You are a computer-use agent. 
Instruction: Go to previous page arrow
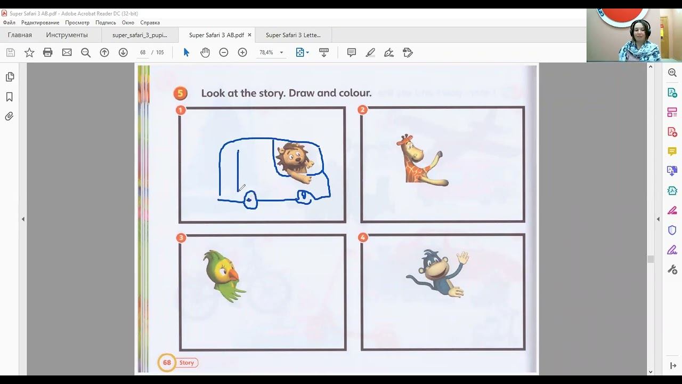[x=104, y=52]
